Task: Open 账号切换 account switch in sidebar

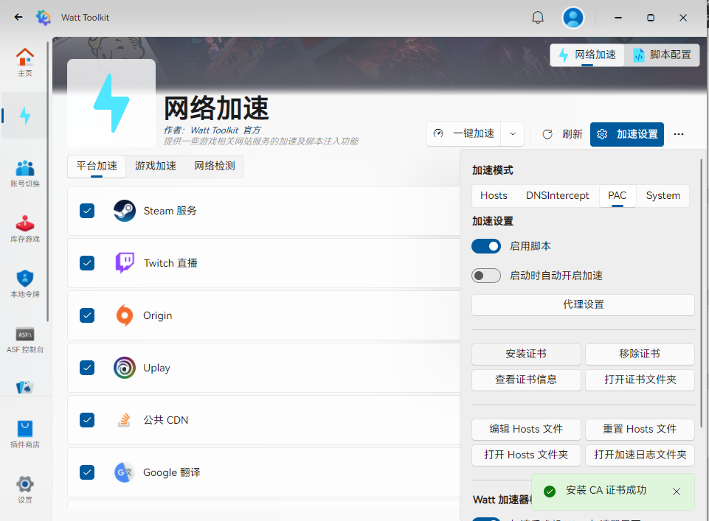Action: [25, 173]
